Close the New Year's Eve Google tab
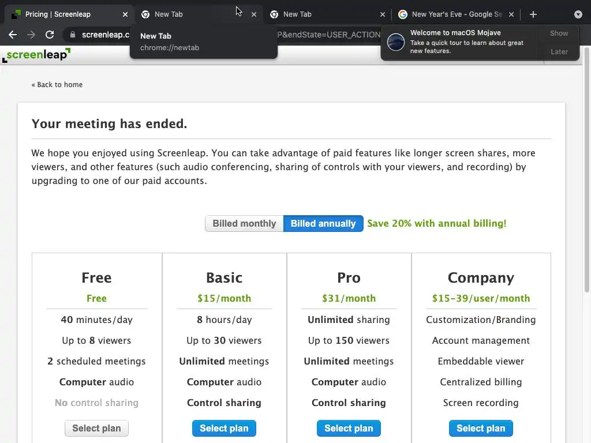Screen dimensions: 591x443 click(x=511, y=14)
